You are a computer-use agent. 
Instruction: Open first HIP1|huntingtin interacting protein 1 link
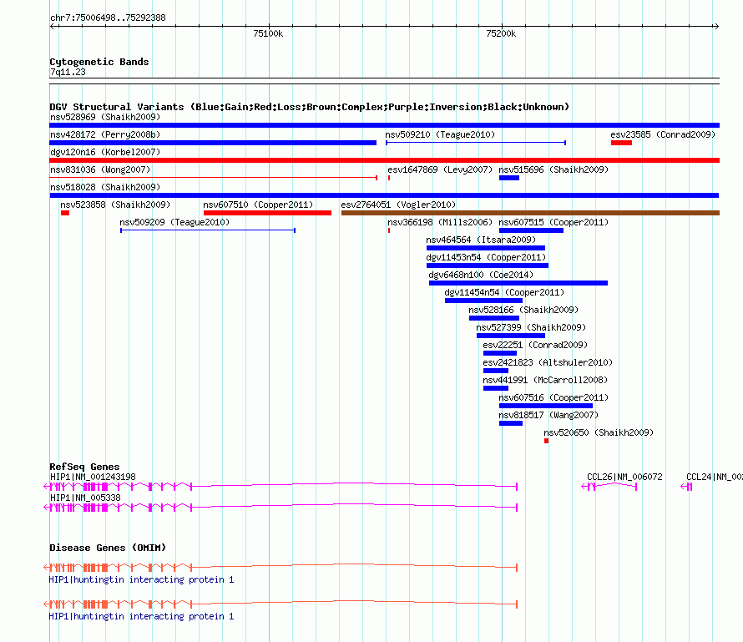click(x=141, y=579)
